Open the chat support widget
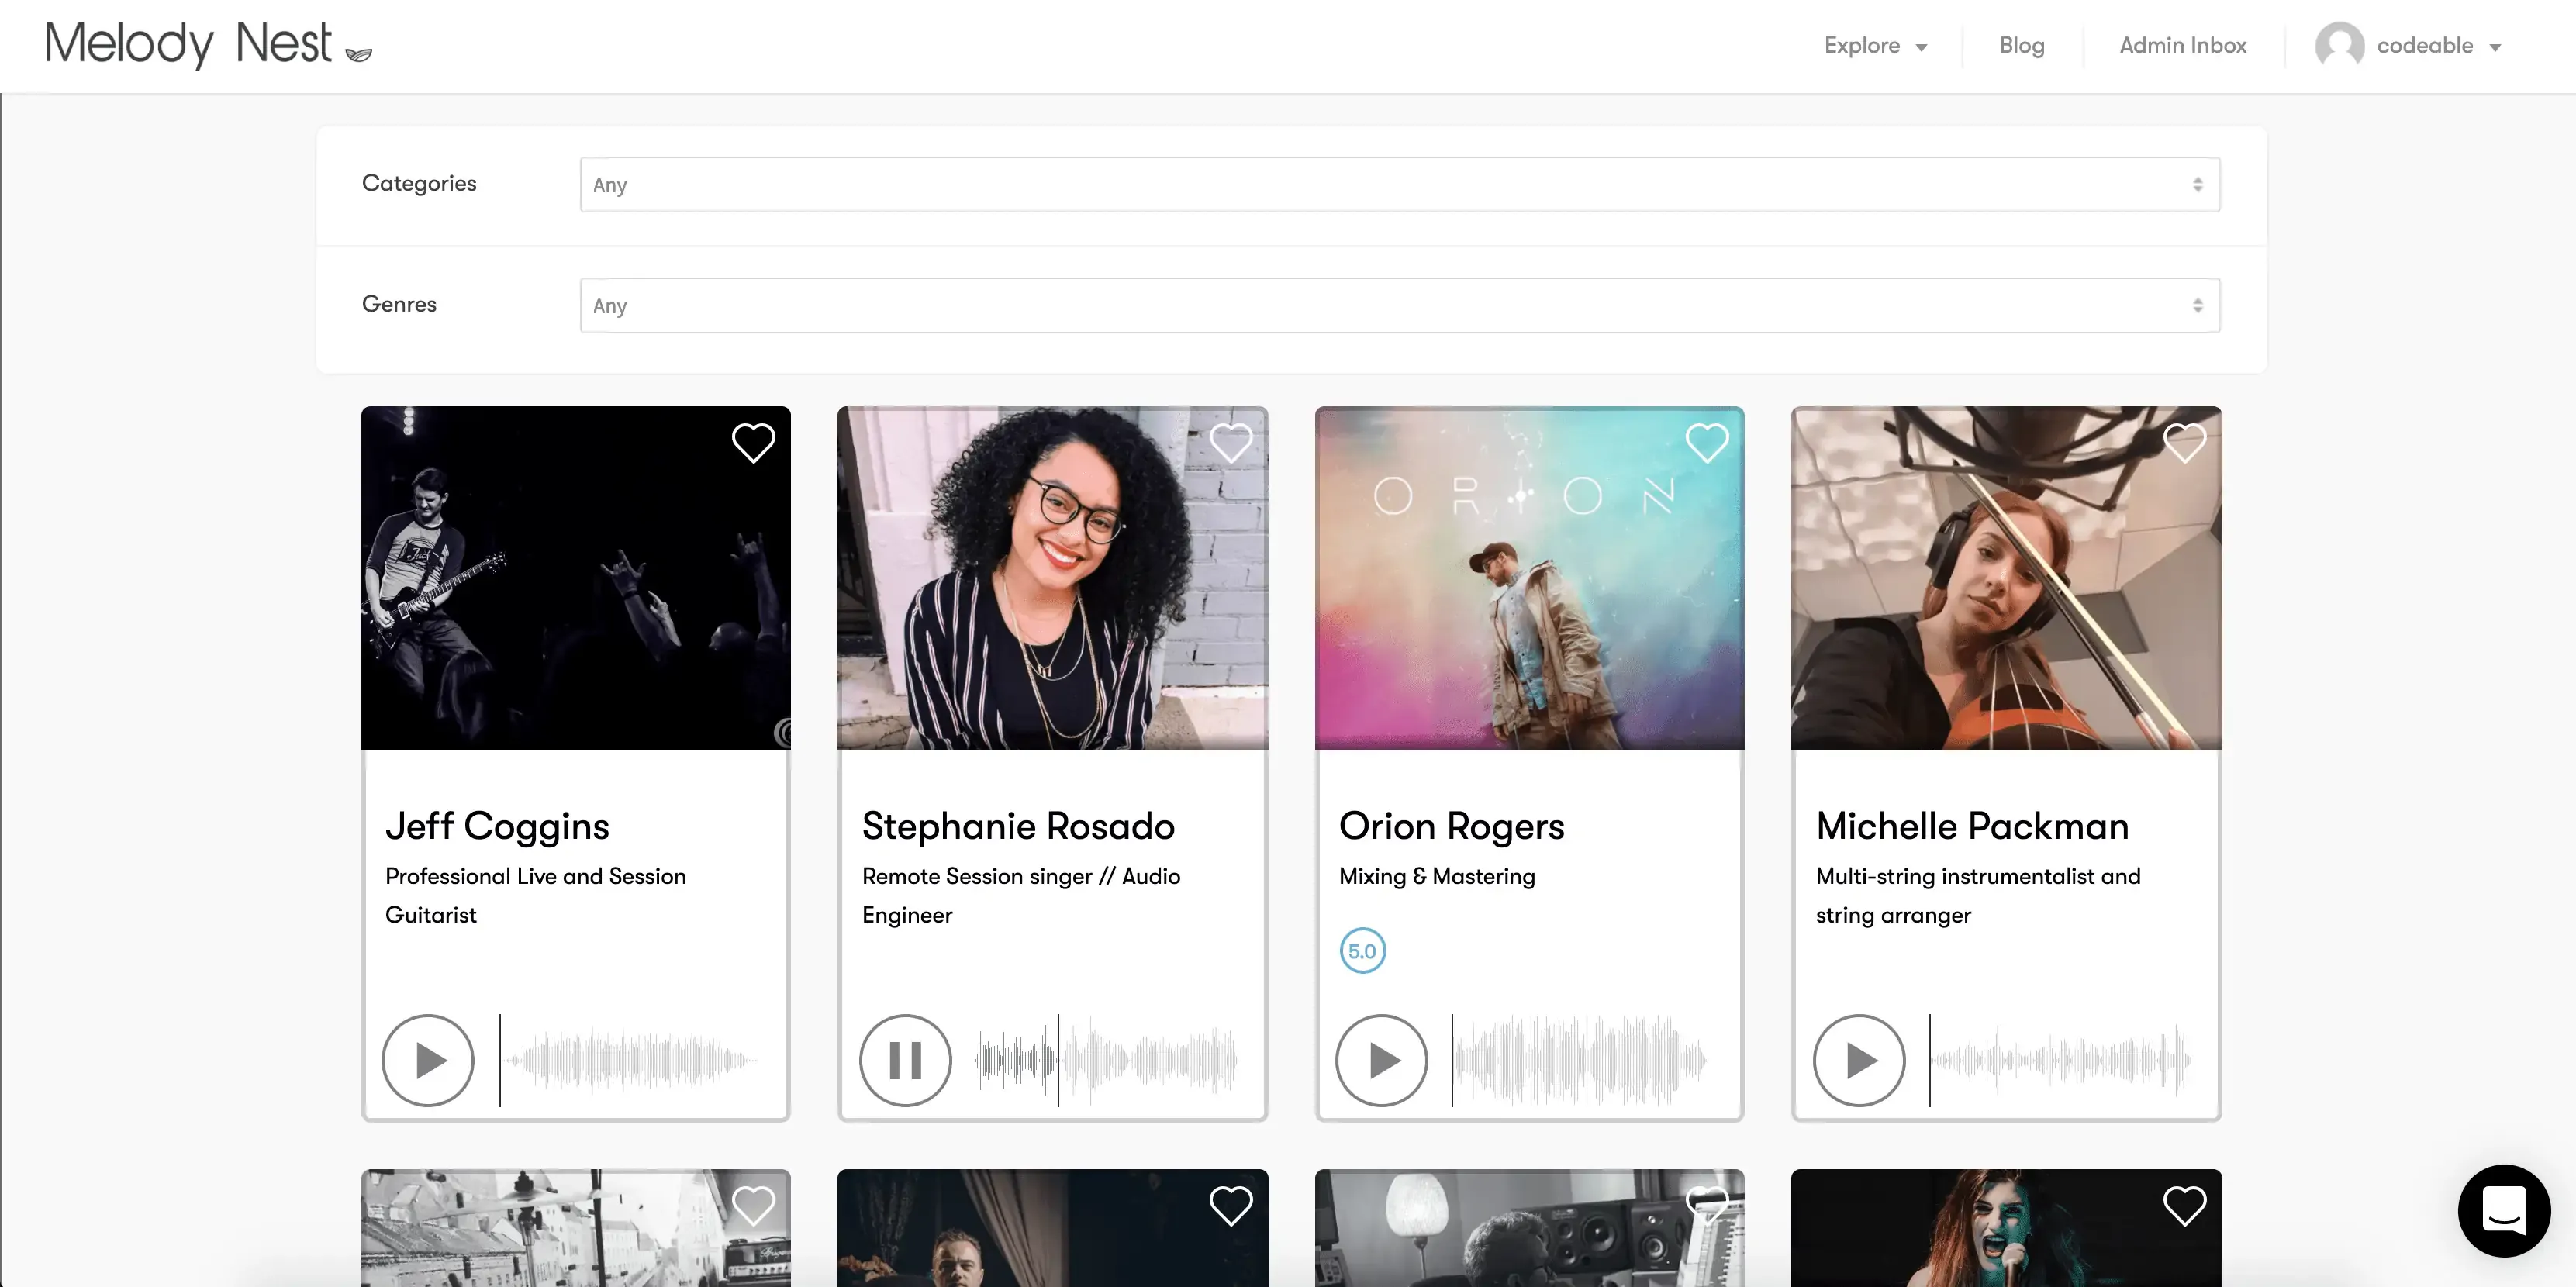Screen dimensions: 2576x1287 [2504, 1210]
